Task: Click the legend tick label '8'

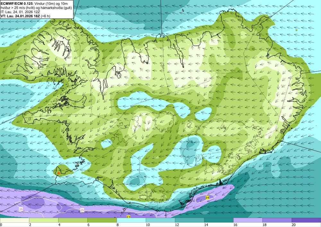Action: tap(117, 225)
